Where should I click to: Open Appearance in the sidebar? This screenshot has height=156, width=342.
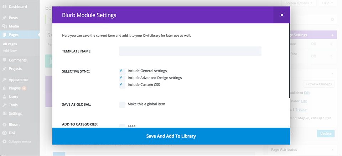19,80
